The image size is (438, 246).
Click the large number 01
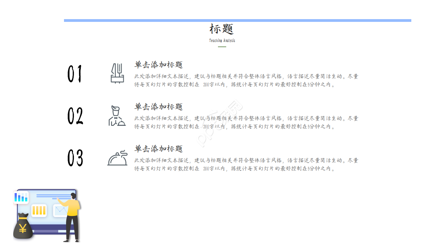(x=75, y=74)
